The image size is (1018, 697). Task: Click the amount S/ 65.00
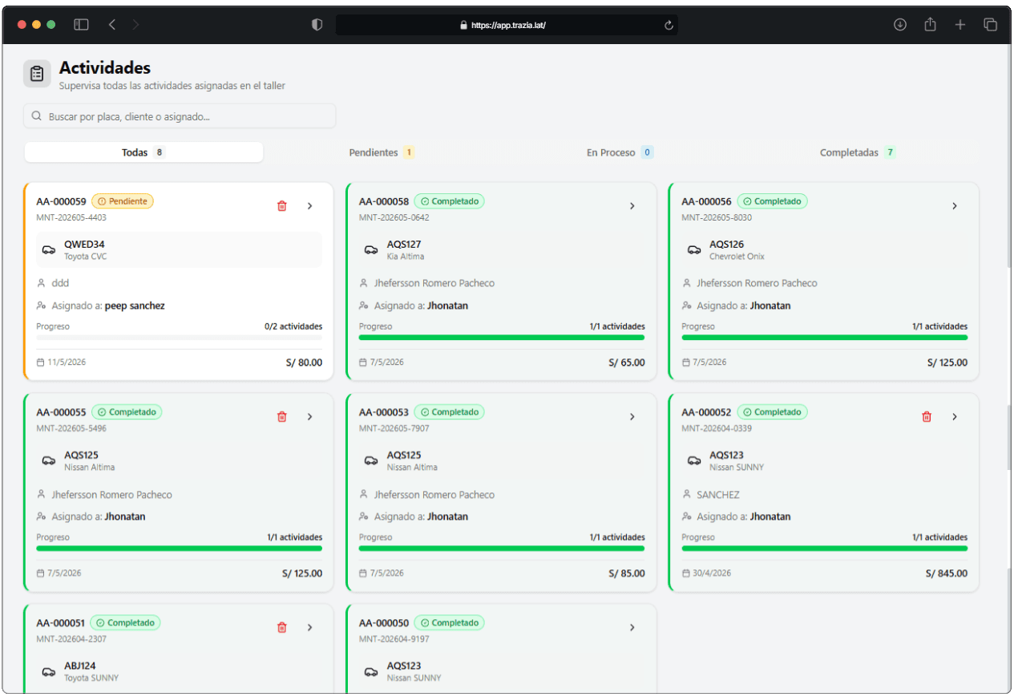(627, 363)
